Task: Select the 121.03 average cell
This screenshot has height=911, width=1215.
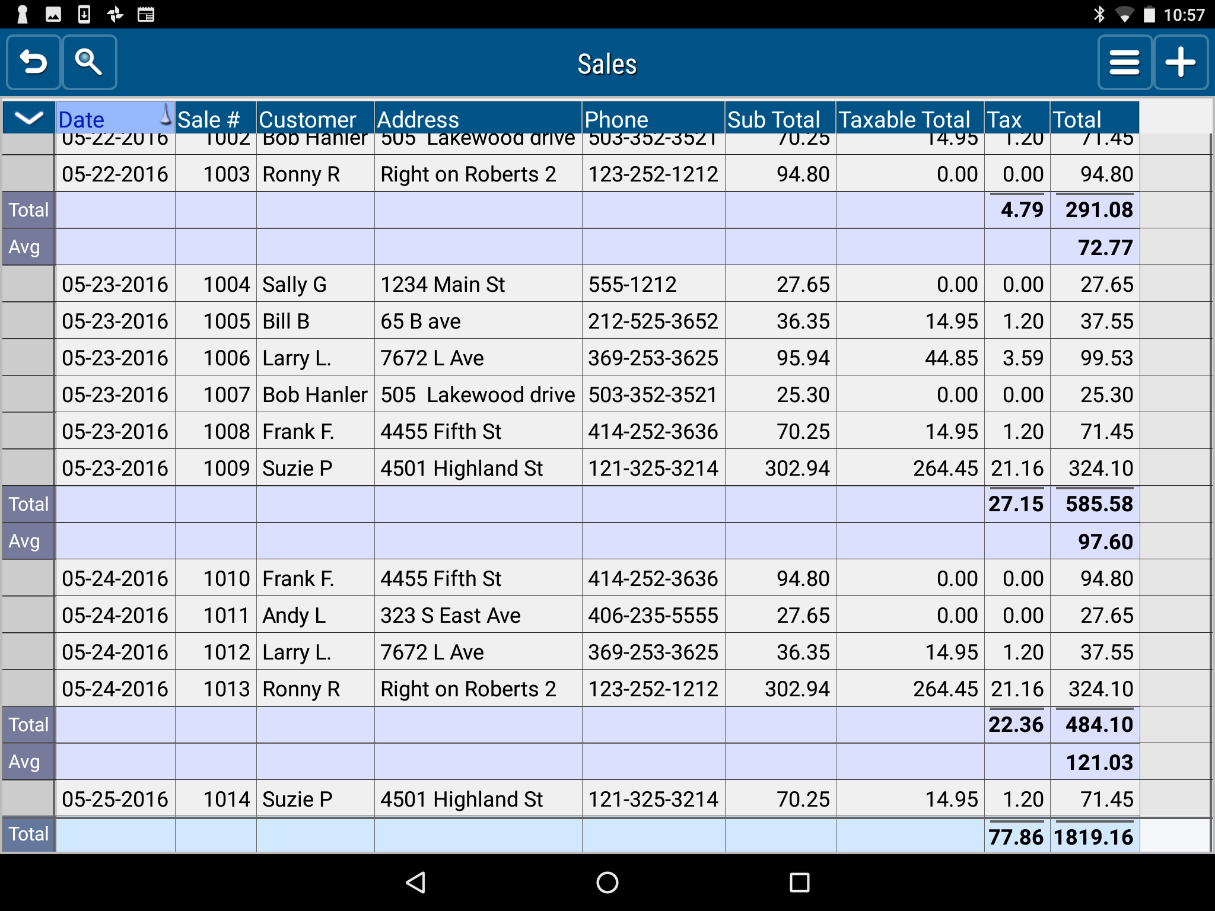Action: coord(1095,762)
